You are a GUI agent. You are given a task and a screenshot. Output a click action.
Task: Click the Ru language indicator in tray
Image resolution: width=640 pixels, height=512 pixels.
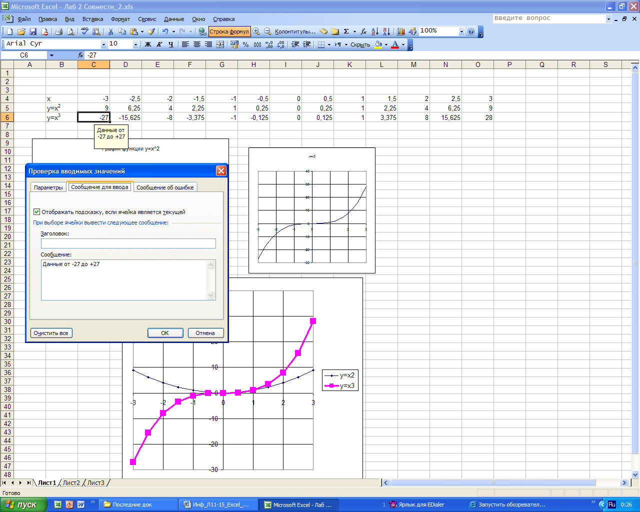click(x=611, y=504)
